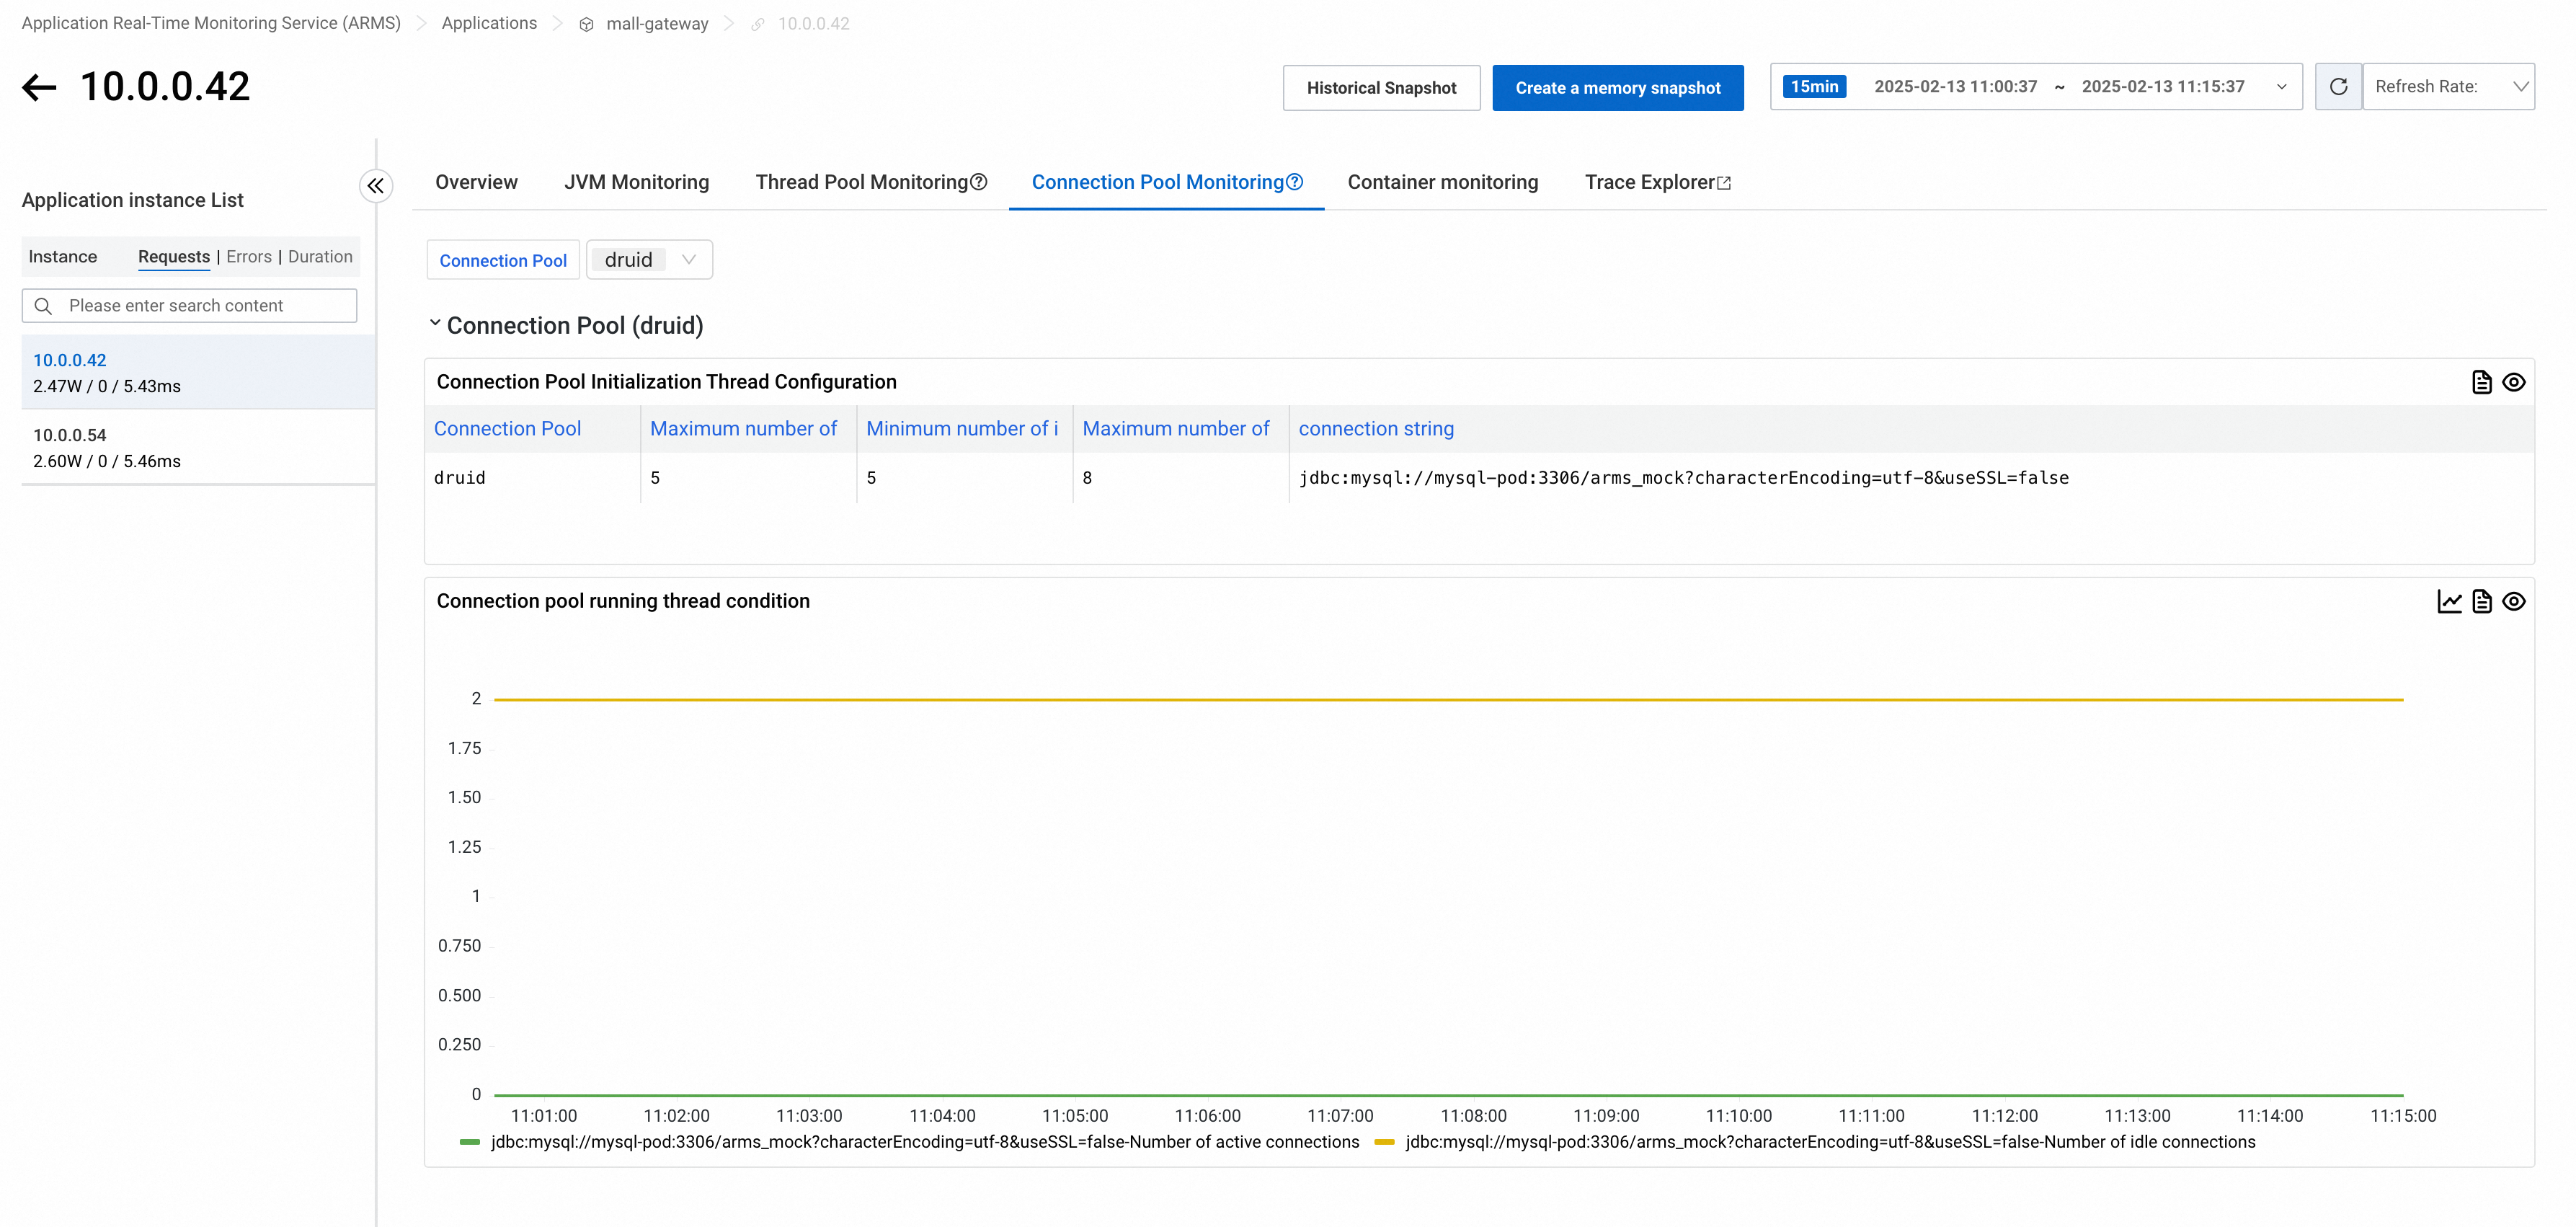
Task: Click the refresh icon beside the time range
Action: tap(2338, 87)
